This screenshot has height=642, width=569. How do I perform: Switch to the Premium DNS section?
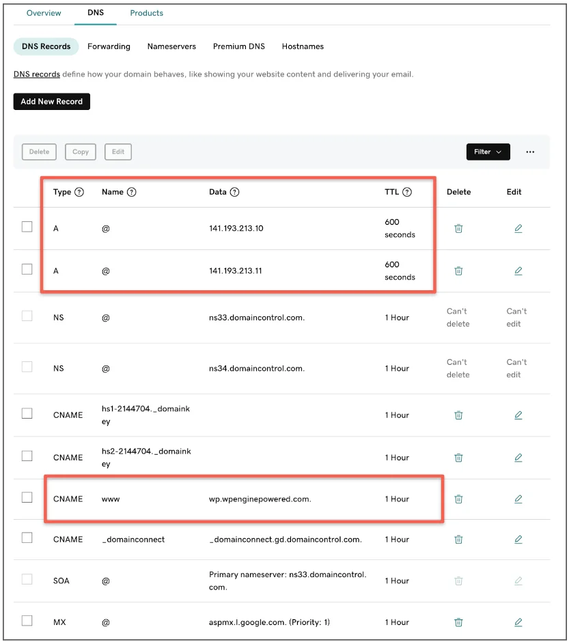(x=238, y=46)
